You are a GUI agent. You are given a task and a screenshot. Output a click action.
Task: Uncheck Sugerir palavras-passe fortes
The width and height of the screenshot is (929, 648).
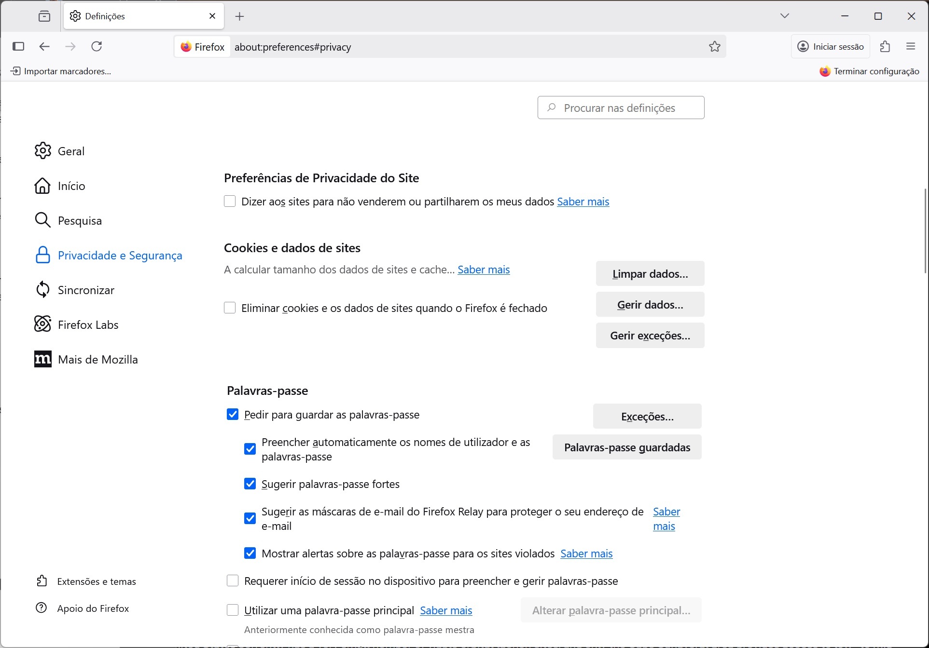(x=250, y=484)
